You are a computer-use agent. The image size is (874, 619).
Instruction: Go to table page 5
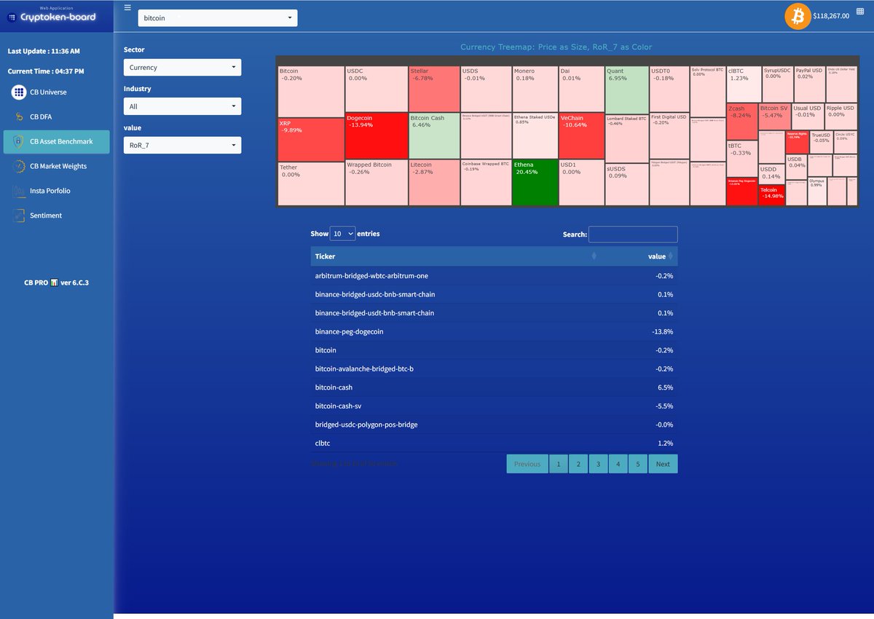point(637,464)
